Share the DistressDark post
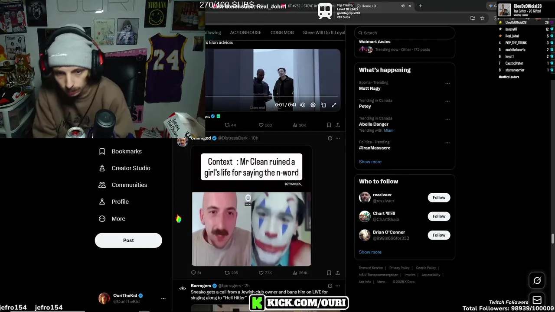The width and height of the screenshot is (555, 312). [x=338, y=273]
